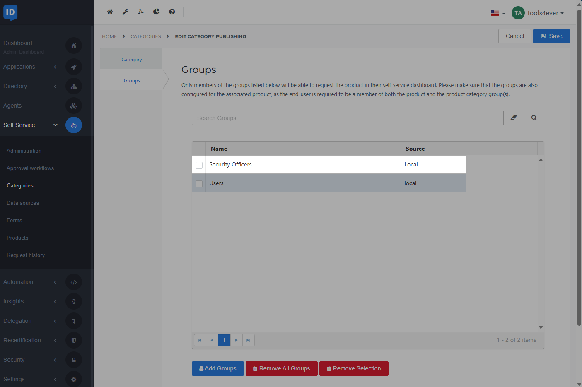The height and width of the screenshot is (387, 582).
Task: Open Products in the sidebar
Action: tap(17, 238)
